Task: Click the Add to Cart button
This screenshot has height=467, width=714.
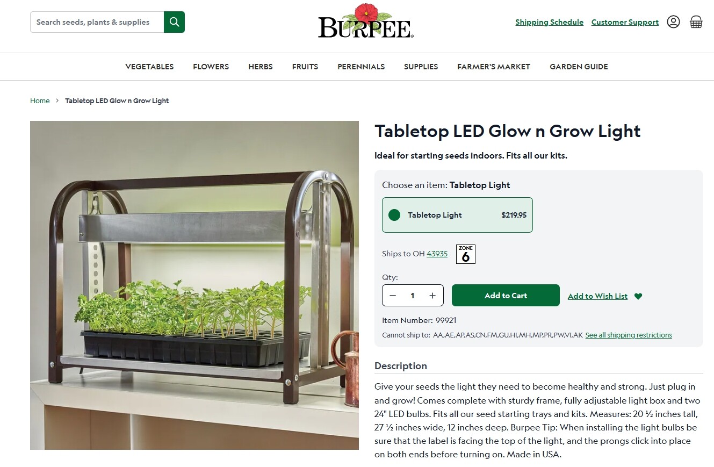Action: (506, 296)
